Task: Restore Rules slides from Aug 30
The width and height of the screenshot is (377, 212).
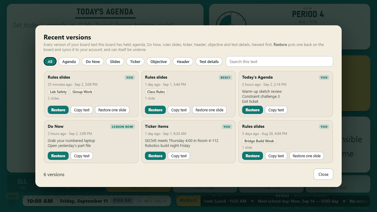Action: [252, 156]
